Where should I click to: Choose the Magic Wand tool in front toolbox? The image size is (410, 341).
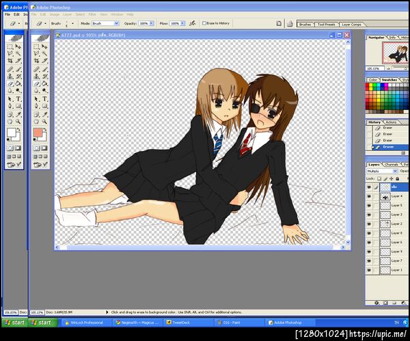44,53
